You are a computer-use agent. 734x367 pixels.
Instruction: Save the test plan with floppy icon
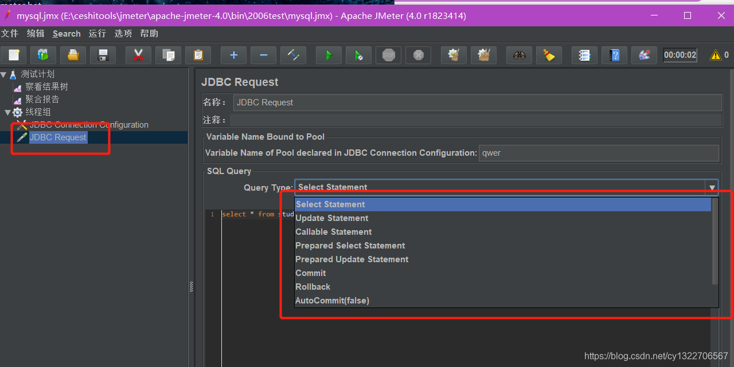pyautogui.click(x=103, y=55)
